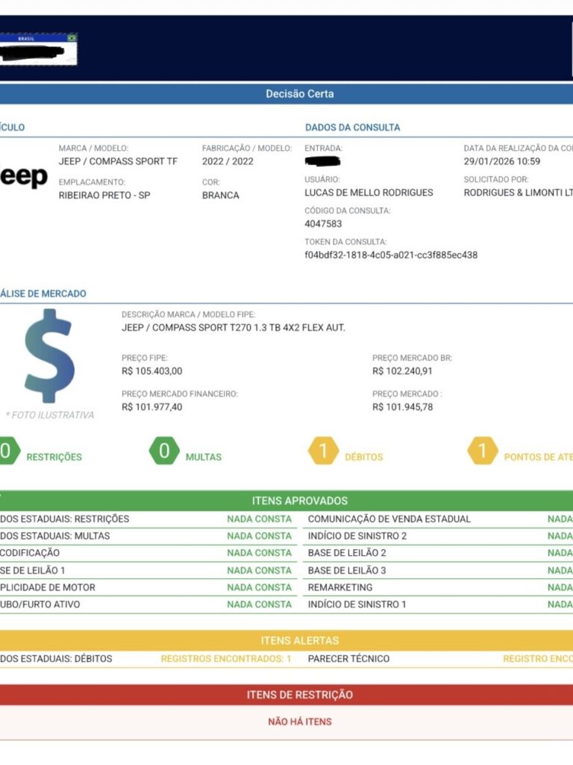Click the blue dollar sign illustration

(x=49, y=356)
